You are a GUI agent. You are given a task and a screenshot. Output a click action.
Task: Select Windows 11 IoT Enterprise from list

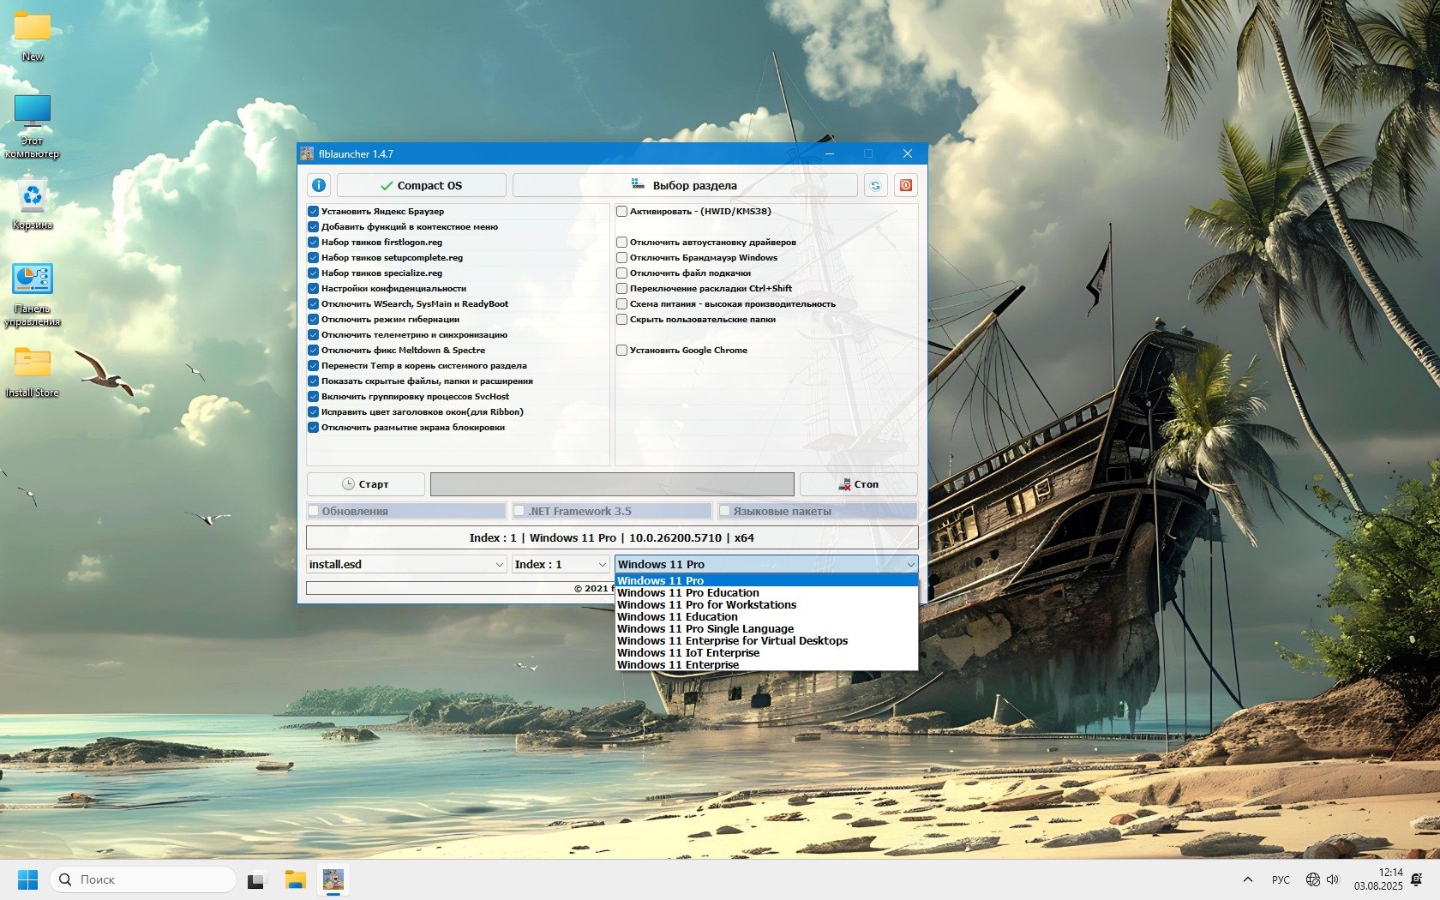point(688,653)
